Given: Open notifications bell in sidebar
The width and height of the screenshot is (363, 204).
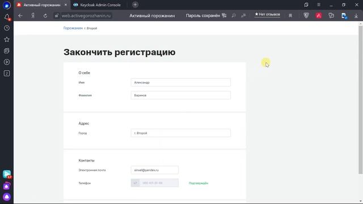Looking at the screenshot, I should click(x=7, y=17).
